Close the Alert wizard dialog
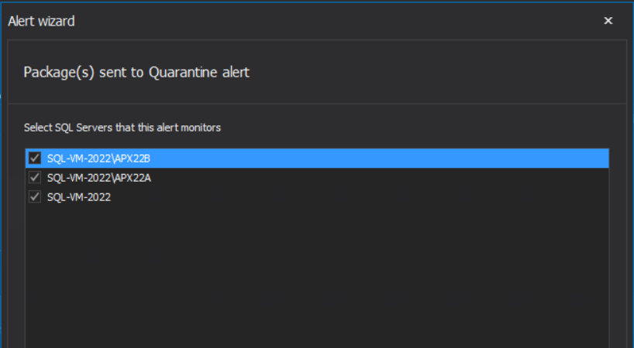The image size is (634, 348). 608,21
